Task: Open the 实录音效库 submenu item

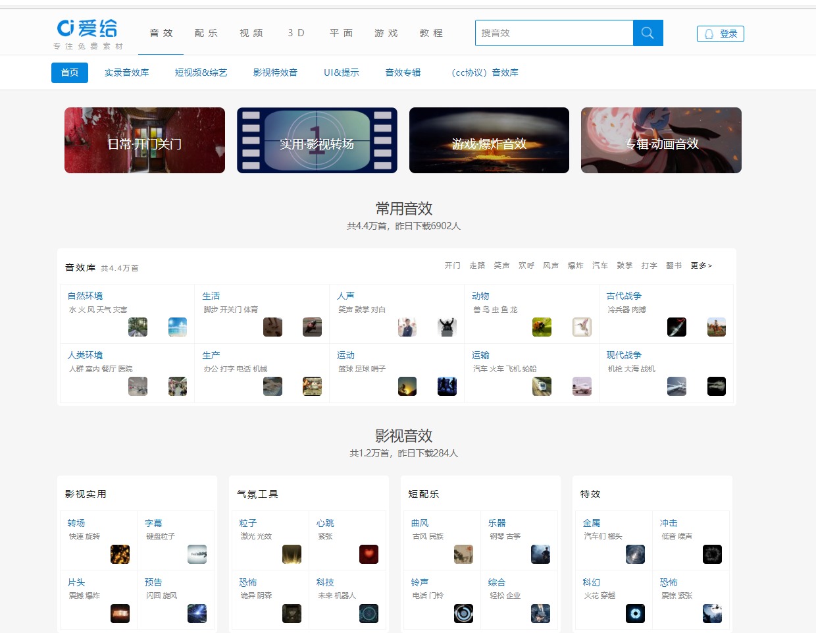Action: 126,72
